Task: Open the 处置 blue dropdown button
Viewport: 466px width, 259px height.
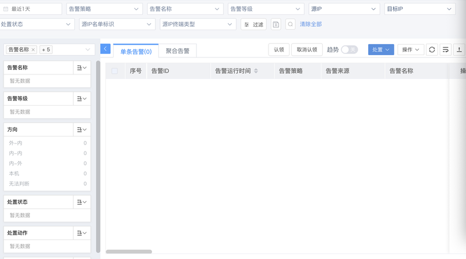Action: [x=381, y=50]
